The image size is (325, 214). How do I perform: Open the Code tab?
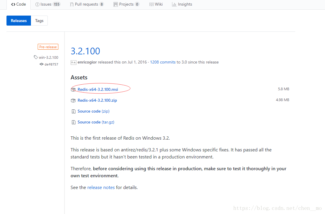click(19, 4)
